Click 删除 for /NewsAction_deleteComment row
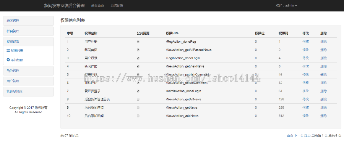Screen dimensions: 344x154 click(324, 83)
